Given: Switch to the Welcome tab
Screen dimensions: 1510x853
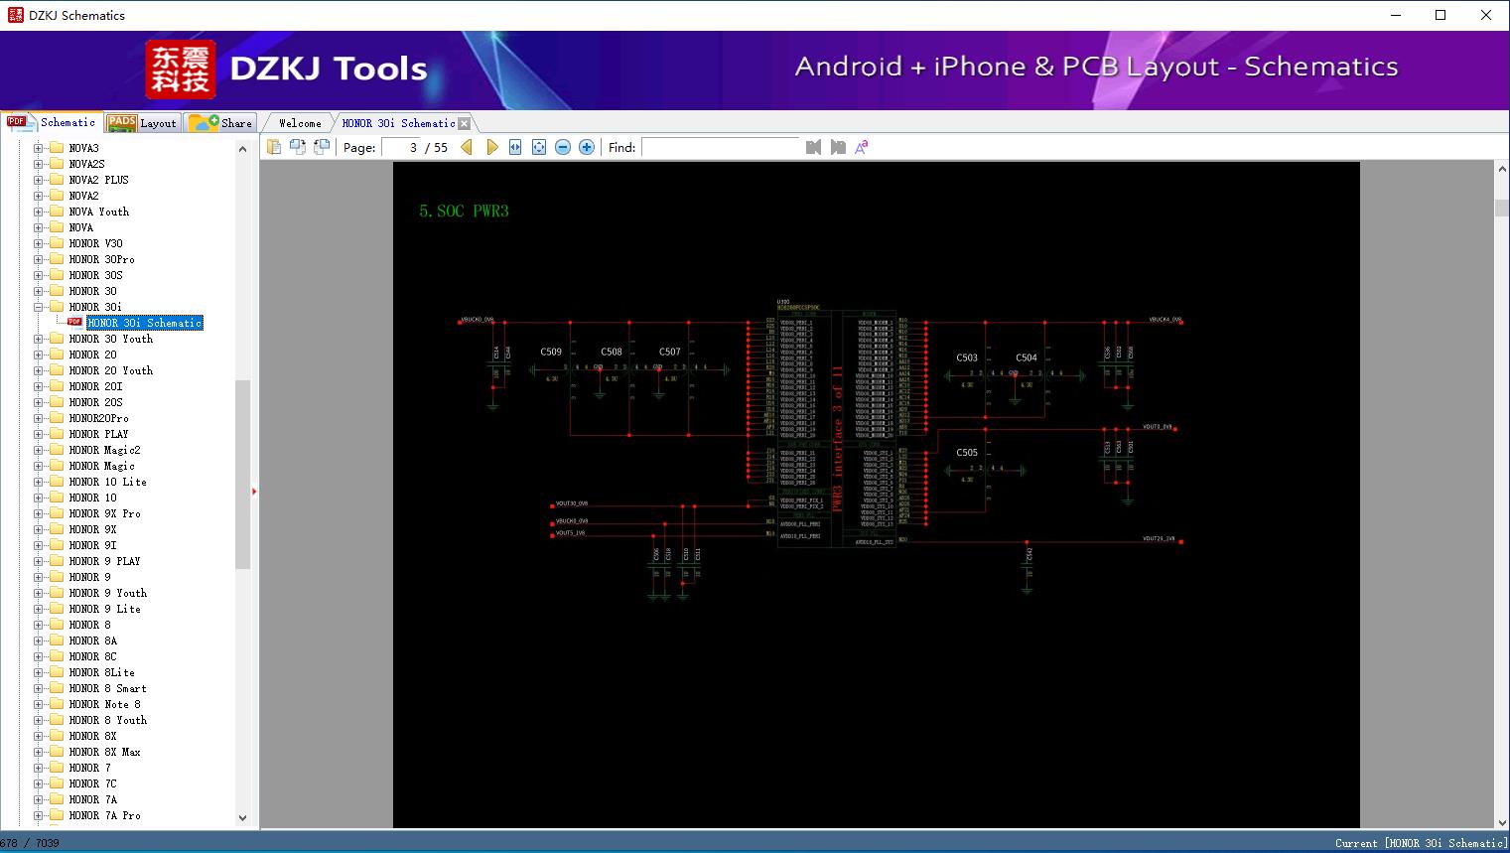Looking at the screenshot, I should click(299, 123).
